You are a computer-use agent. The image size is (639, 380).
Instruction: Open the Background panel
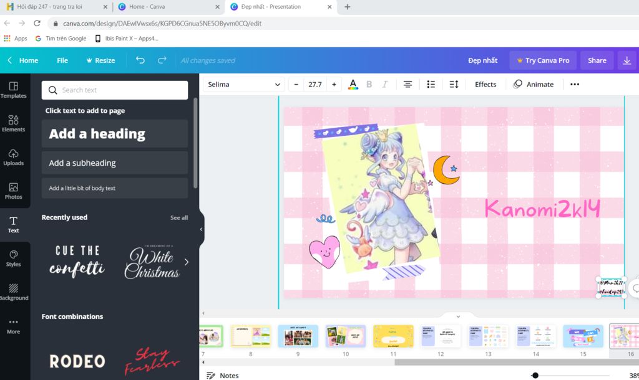14,293
